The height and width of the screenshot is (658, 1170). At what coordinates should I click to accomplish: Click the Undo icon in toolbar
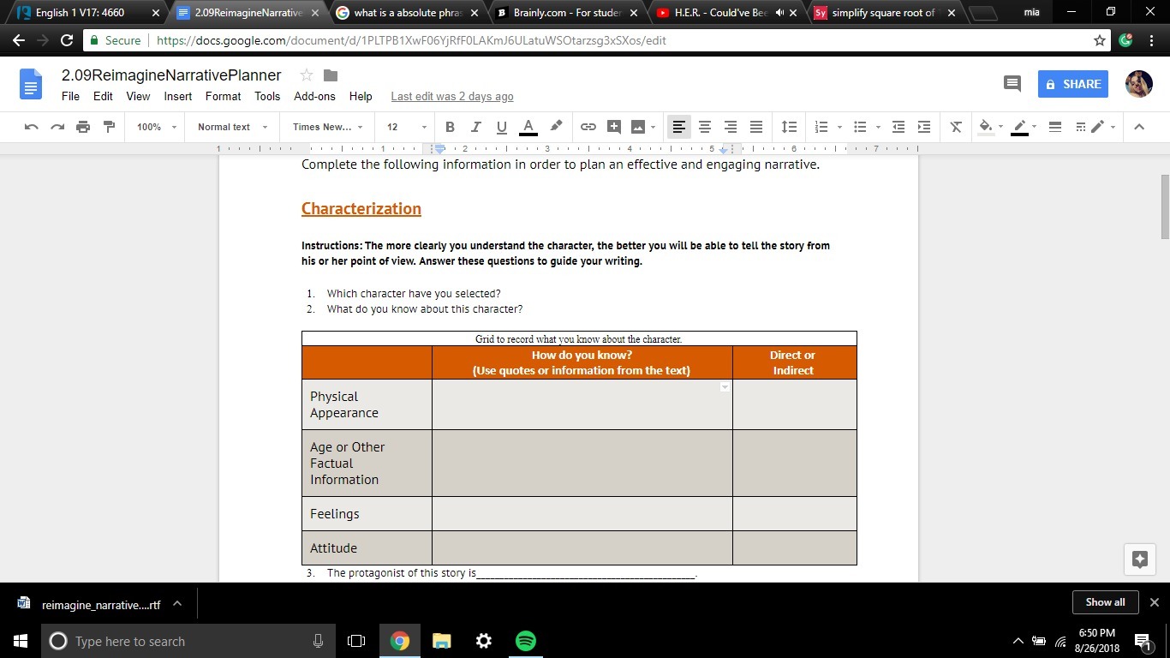32,127
